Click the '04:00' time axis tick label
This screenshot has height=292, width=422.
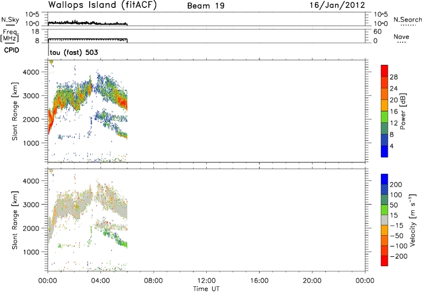[x=101, y=281]
